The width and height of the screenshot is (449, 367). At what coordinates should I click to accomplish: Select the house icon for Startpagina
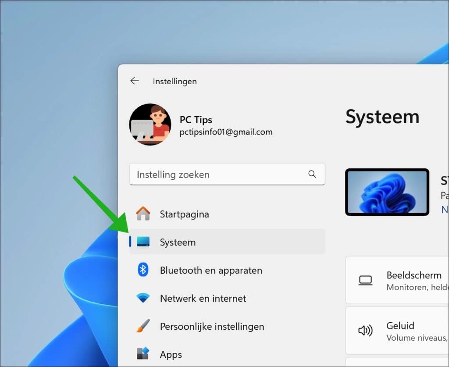tap(143, 214)
